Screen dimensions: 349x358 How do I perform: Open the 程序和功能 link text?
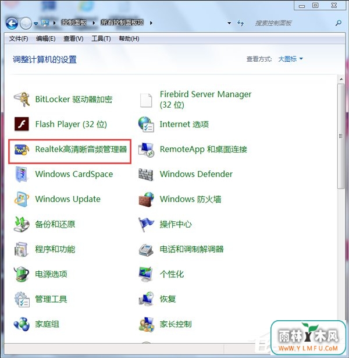click(x=55, y=249)
